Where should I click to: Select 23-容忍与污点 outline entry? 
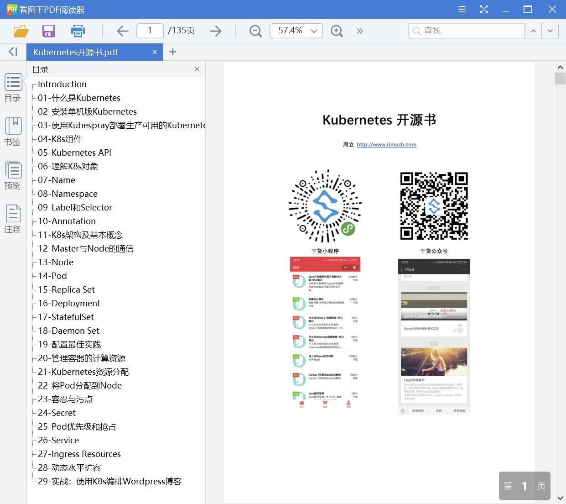pos(65,399)
